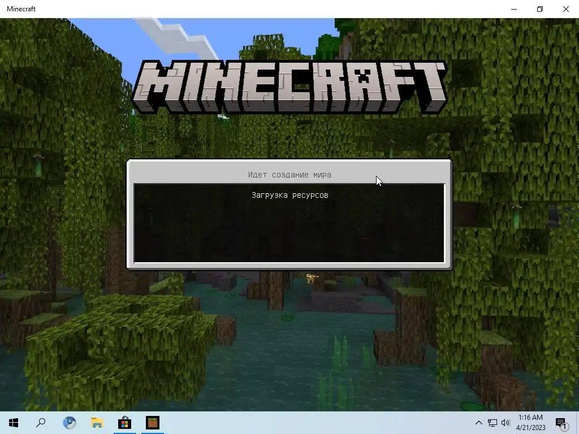The width and height of the screenshot is (579, 434).
Task: Click the Minecraft logo
Action: [x=289, y=87]
